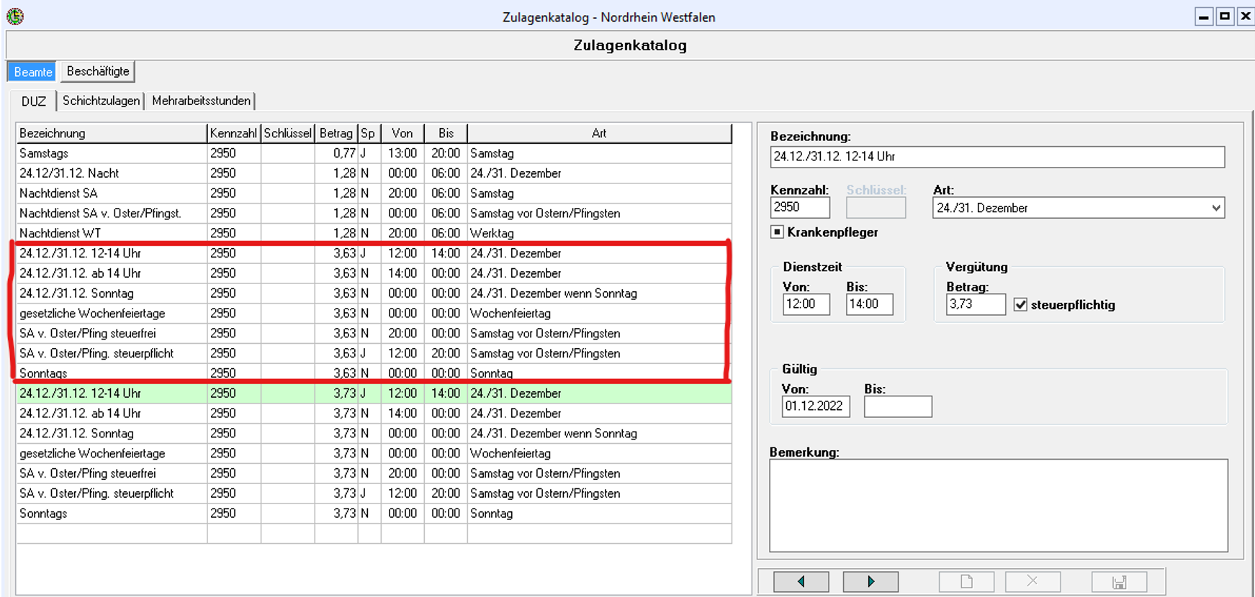Minimize the Zulagenkatalog window
Image resolution: width=1255 pixels, height=597 pixels.
(x=1204, y=17)
